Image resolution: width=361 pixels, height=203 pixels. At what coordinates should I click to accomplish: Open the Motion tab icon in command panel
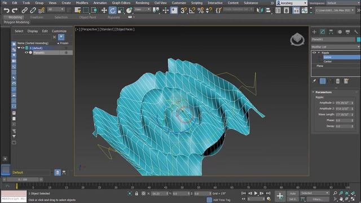340,32
